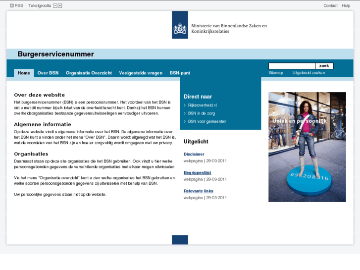Select the Home tab
Image resolution: width=360 pixels, height=270 pixels.
[24, 73]
